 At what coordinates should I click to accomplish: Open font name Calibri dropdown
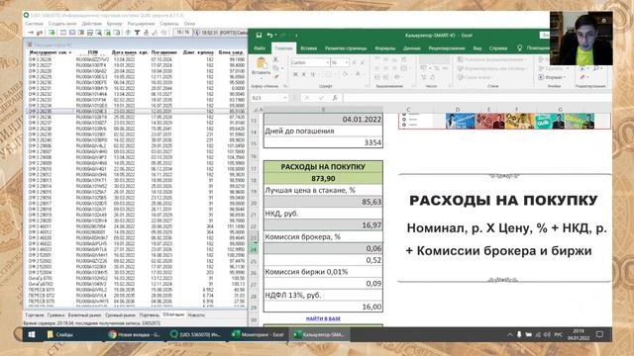pos(327,62)
